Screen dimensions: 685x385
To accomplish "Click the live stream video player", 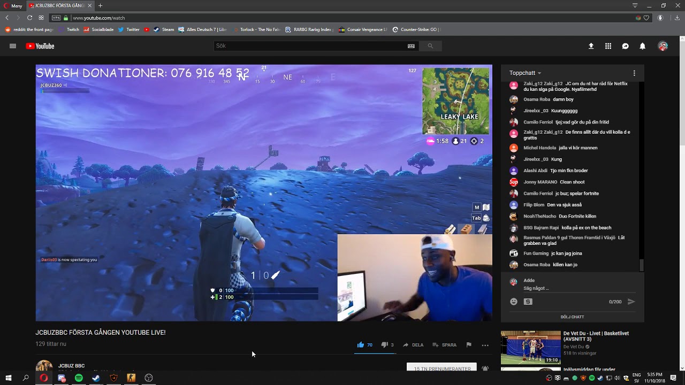I will [x=264, y=193].
